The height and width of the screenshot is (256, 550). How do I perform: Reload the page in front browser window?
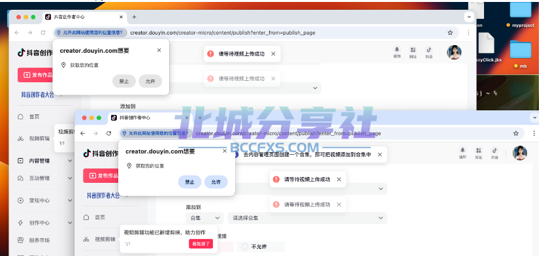108,133
